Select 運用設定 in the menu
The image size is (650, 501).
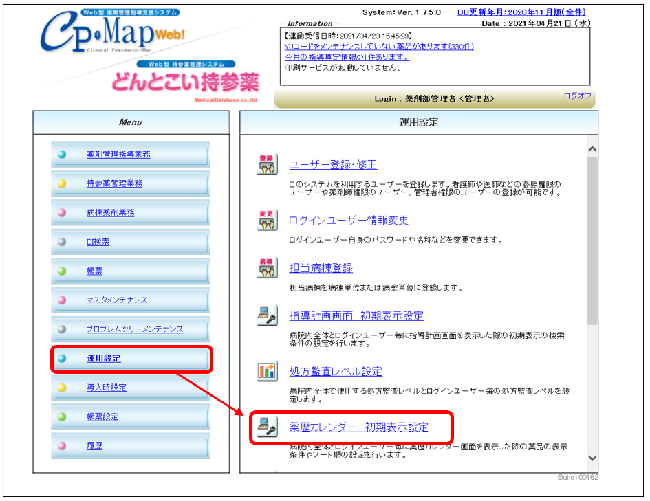coord(103,359)
